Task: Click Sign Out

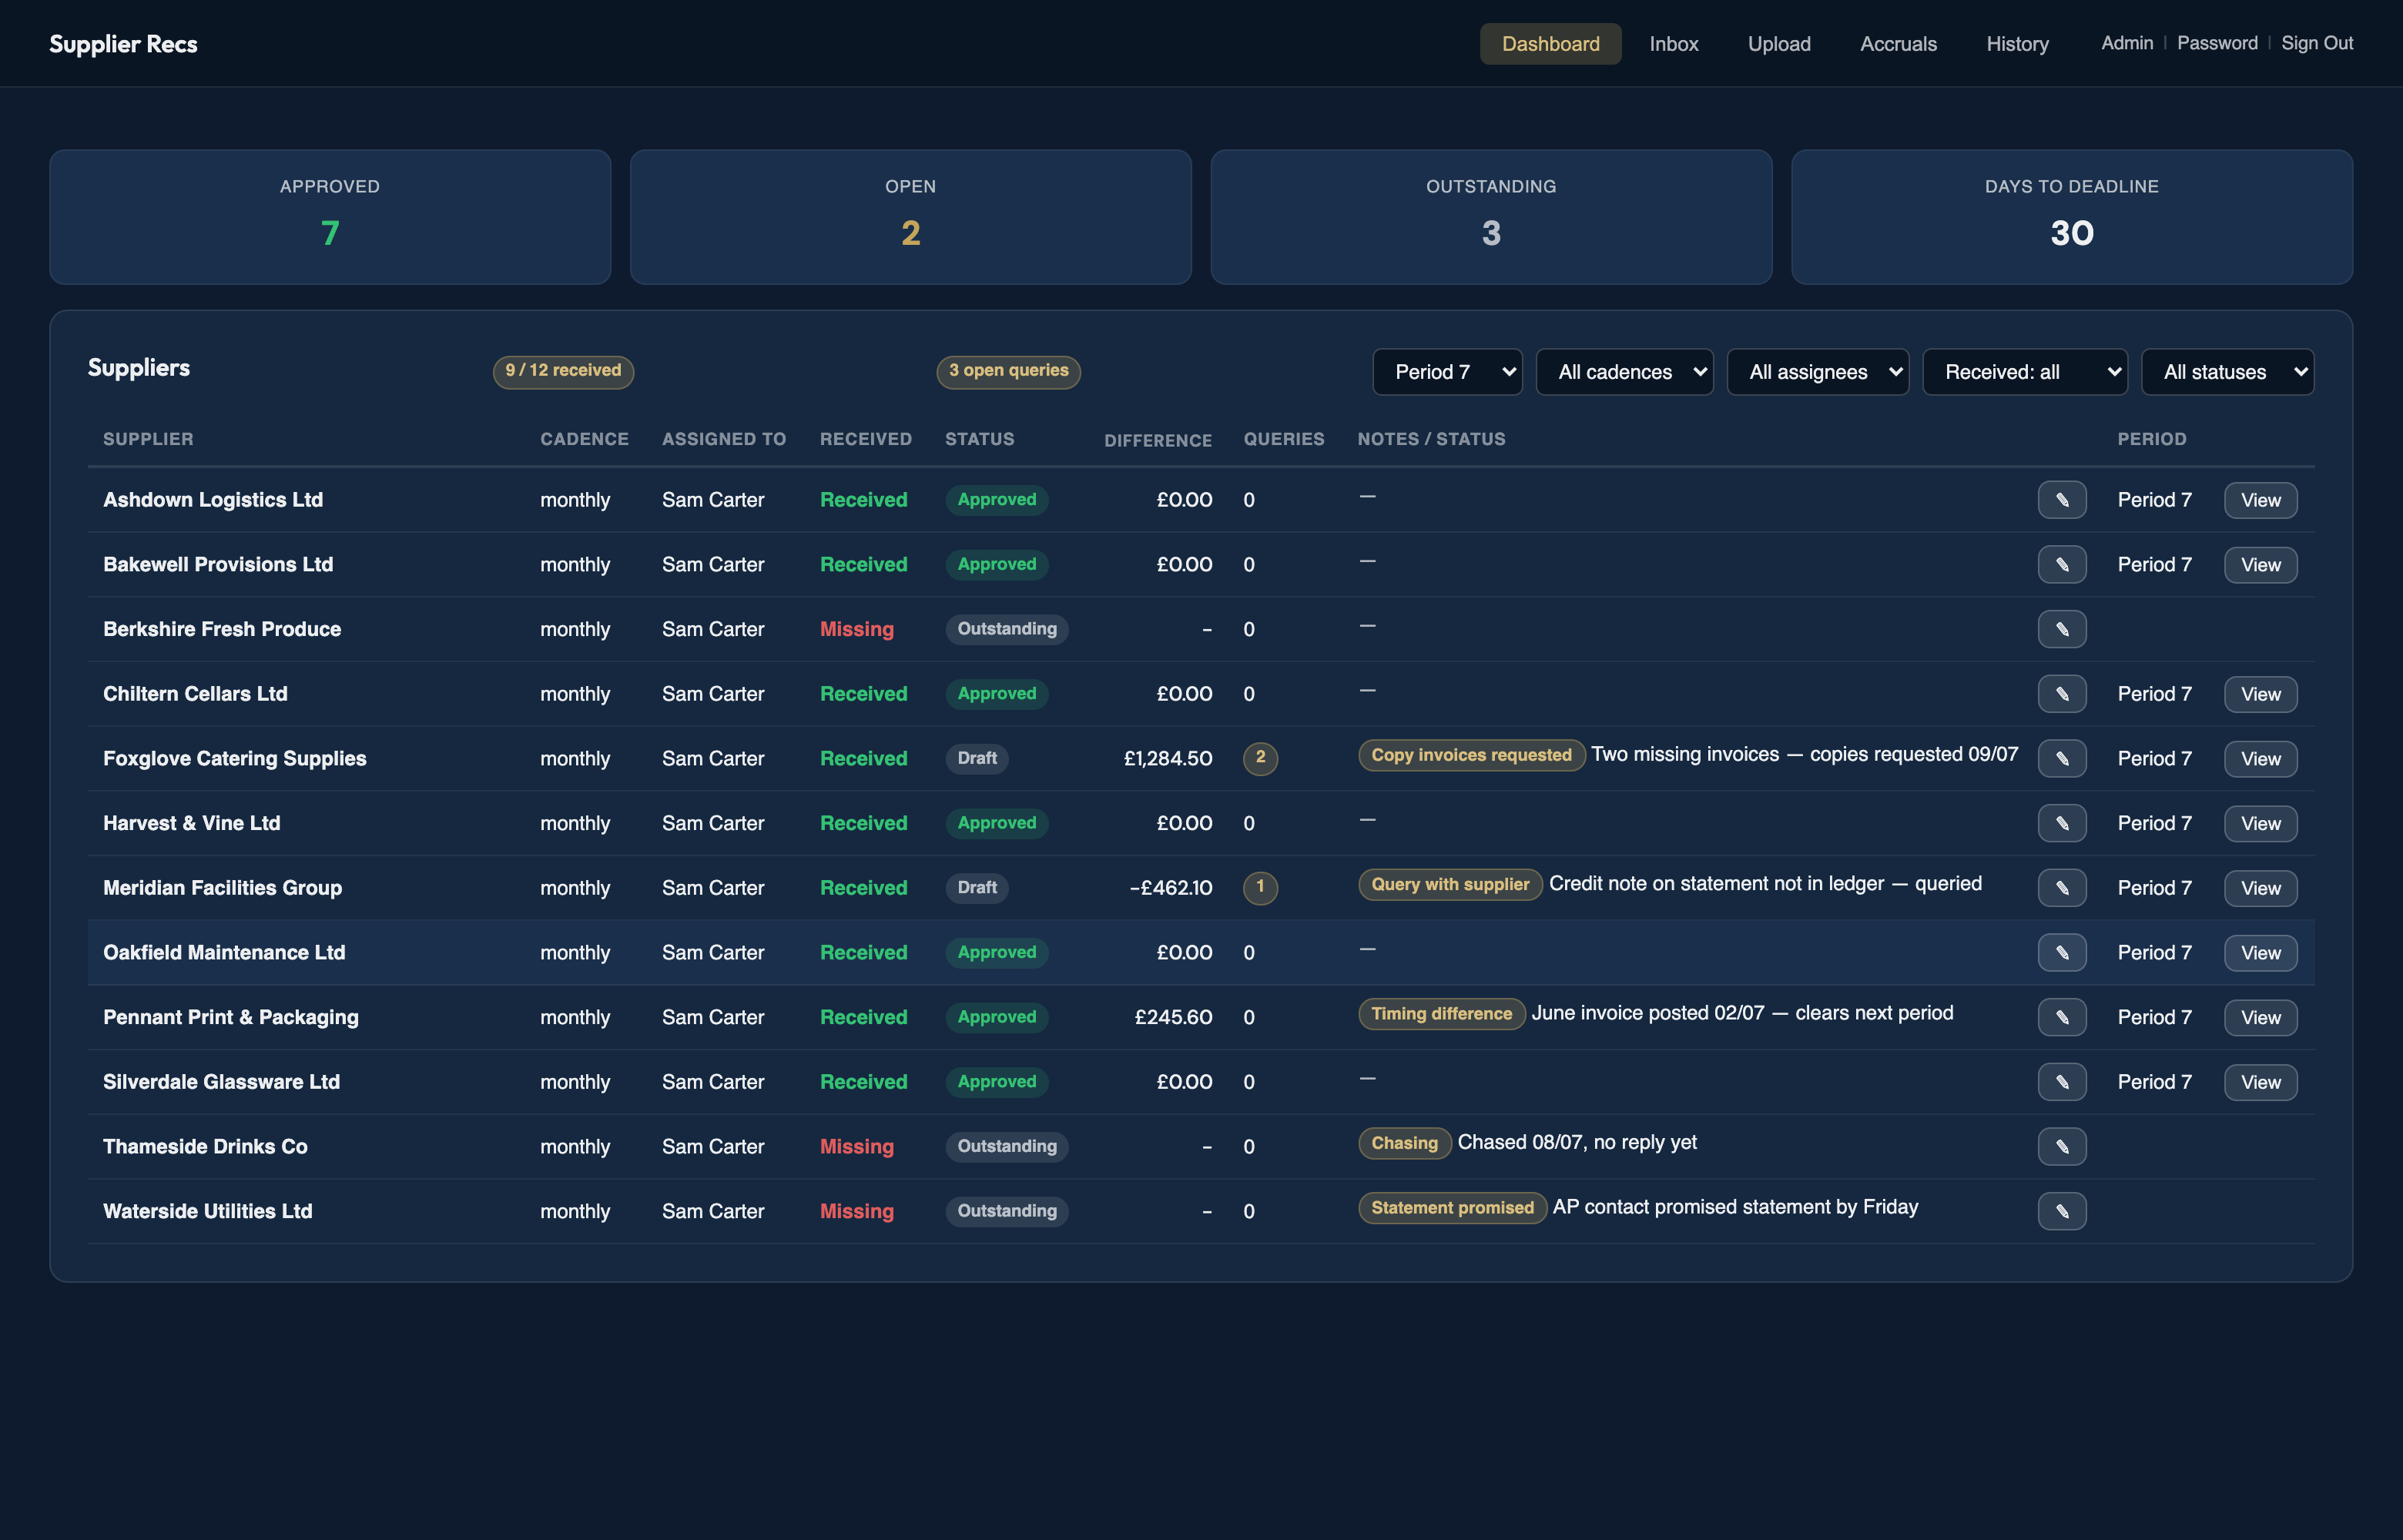Action: [x=2316, y=43]
